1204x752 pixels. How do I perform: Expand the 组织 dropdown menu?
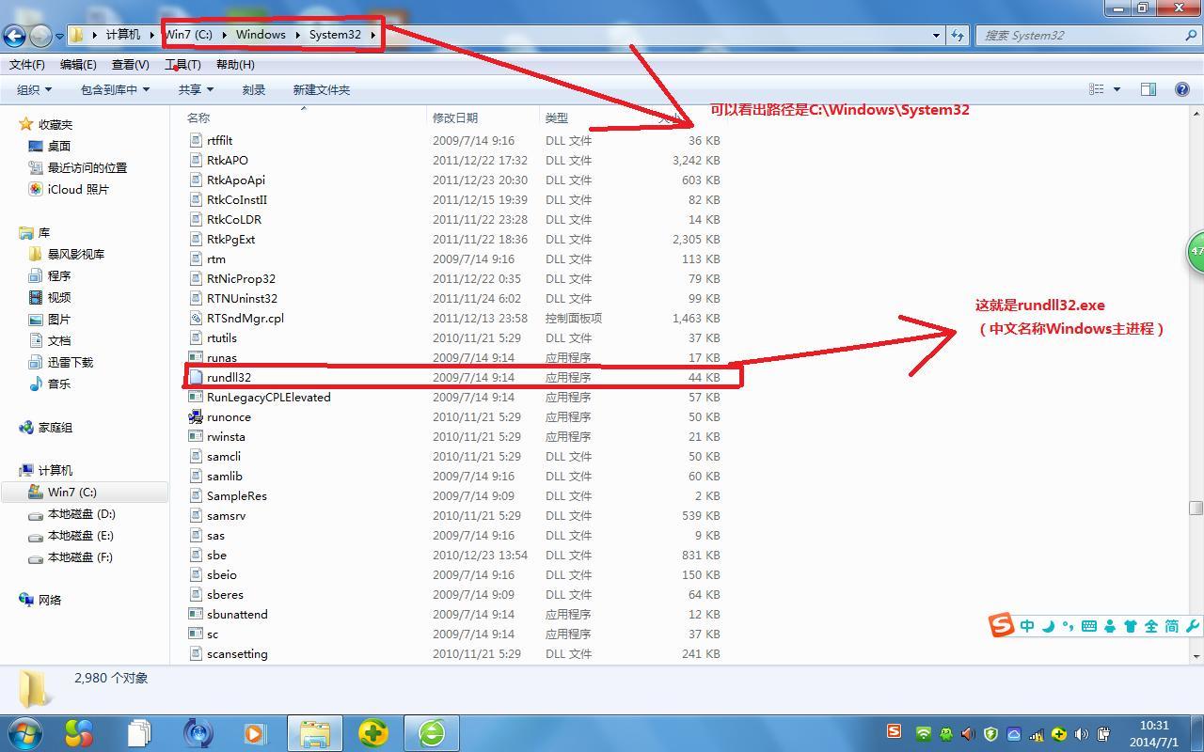click(x=34, y=89)
